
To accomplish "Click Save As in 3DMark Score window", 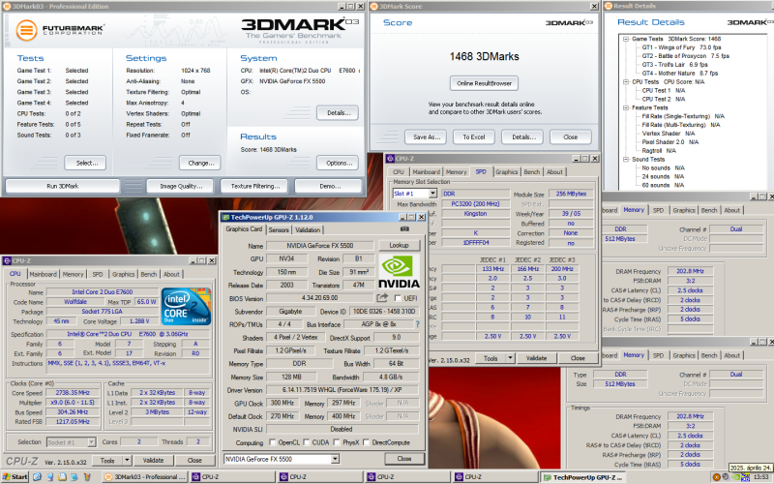I will [426, 137].
